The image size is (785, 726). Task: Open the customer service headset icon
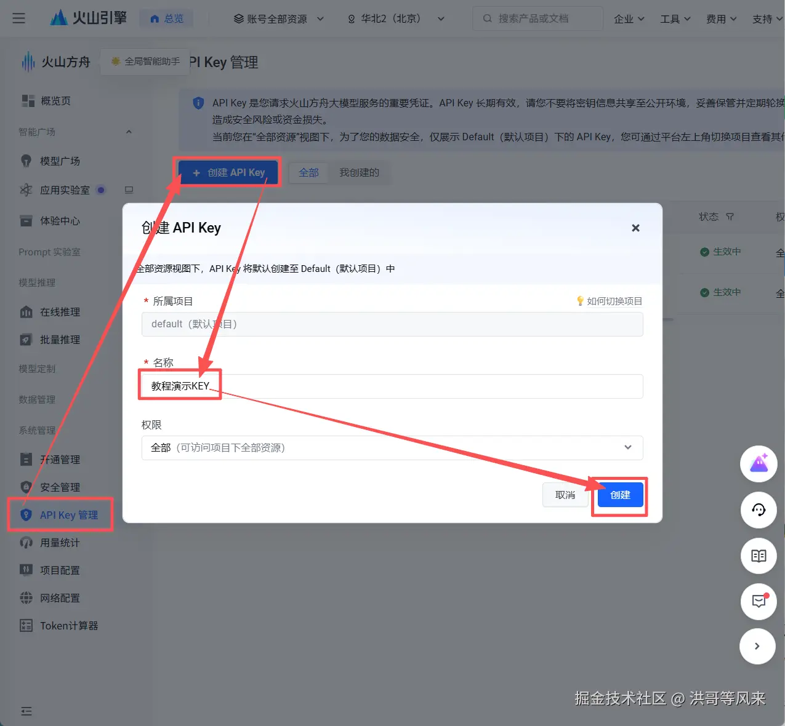[759, 510]
